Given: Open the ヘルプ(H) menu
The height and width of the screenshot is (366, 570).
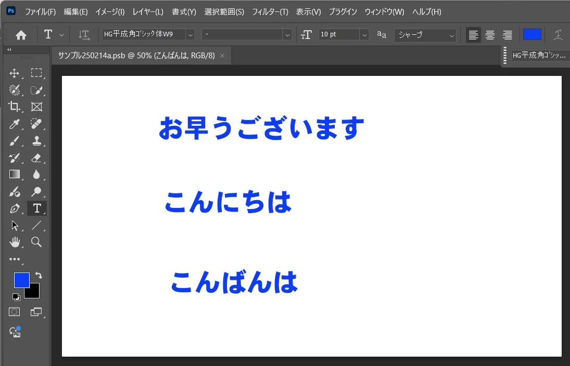Looking at the screenshot, I should (427, 12).
